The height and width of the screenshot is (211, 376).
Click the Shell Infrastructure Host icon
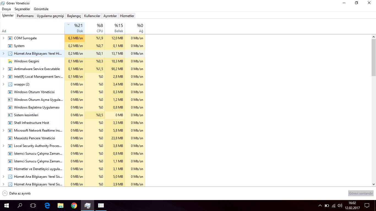tap(10, 123)
